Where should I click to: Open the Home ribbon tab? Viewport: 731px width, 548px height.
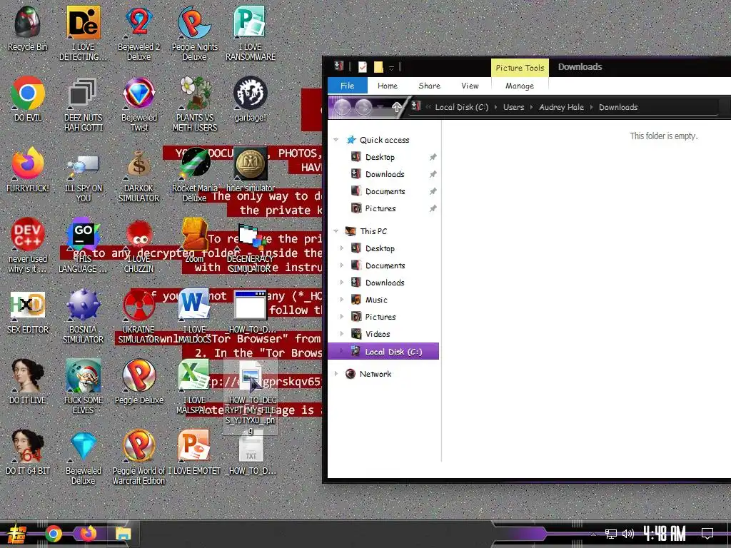[x=388, y=86]
